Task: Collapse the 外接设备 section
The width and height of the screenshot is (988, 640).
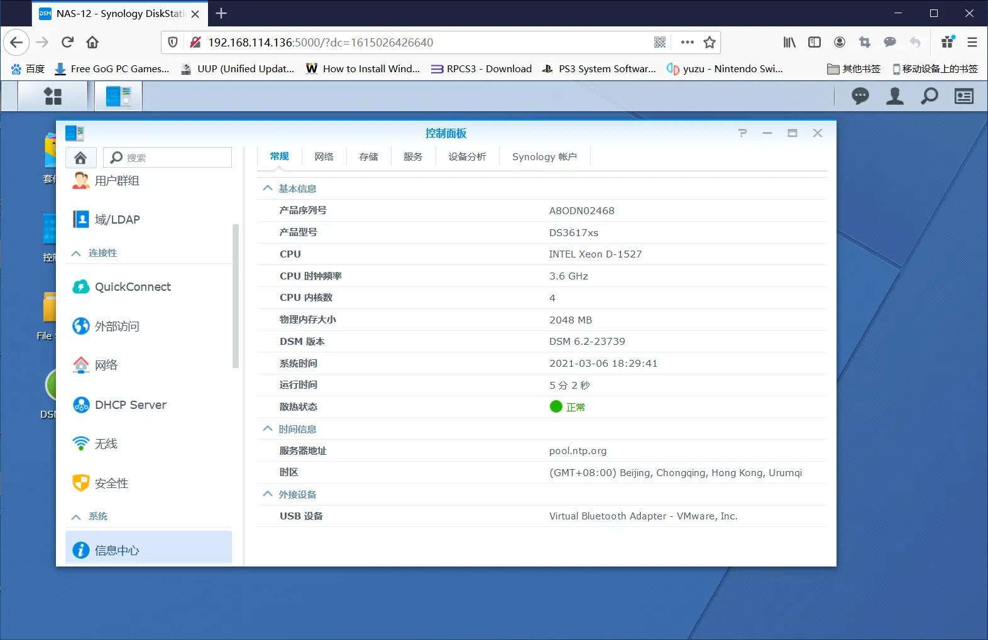Action: [268, 494]
